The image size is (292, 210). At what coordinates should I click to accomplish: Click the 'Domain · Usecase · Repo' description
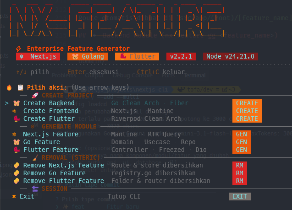pyautogui.click(x=154, y=142)
